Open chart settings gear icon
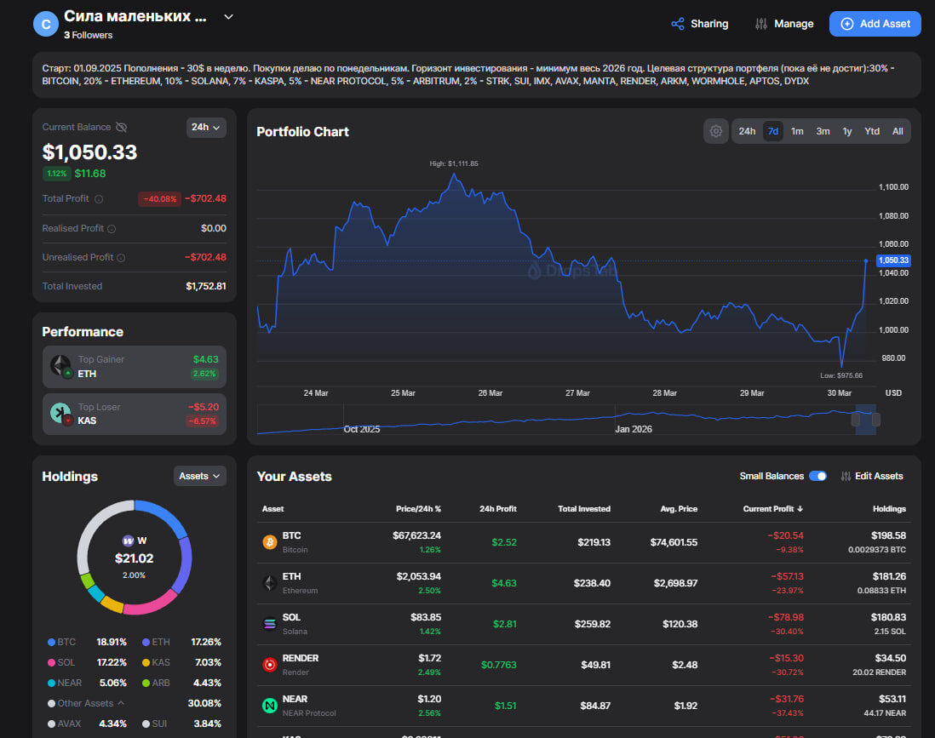The image size is (935, 738). point(715,131)
